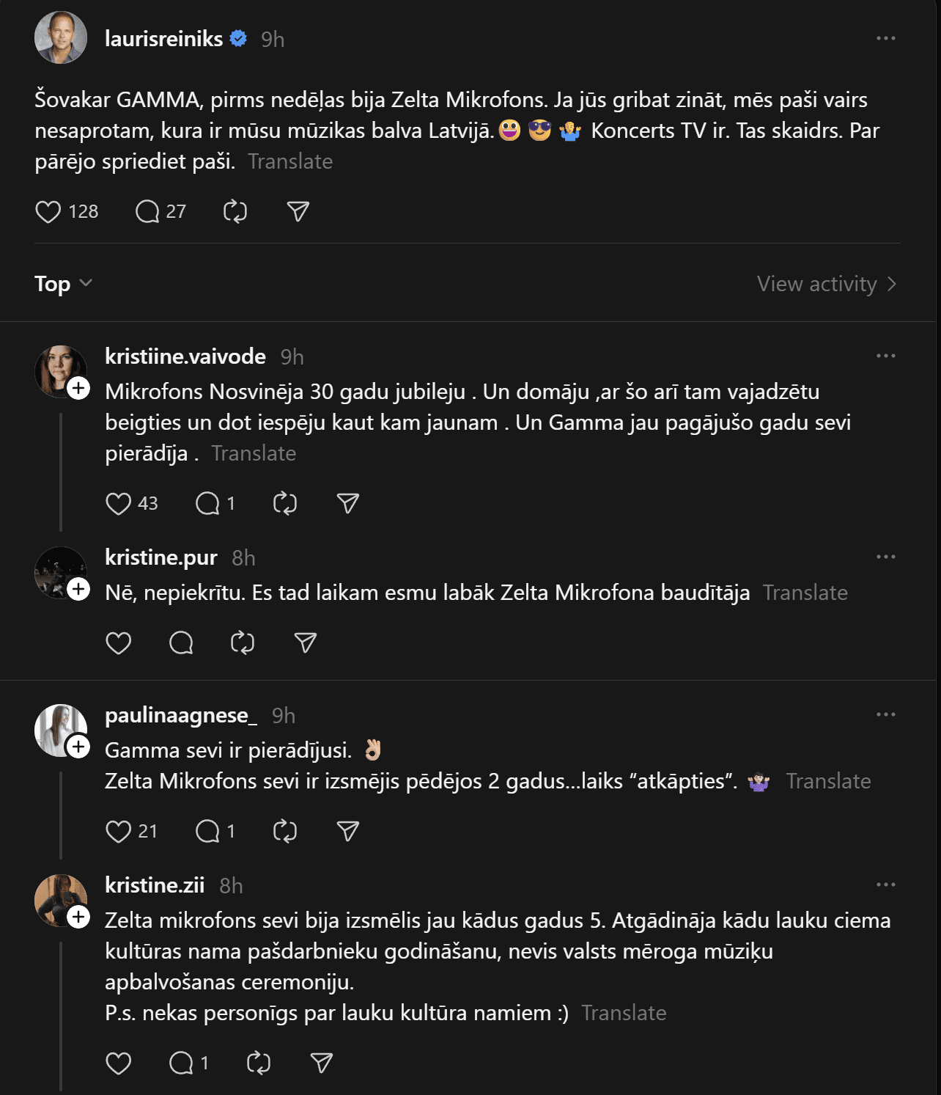This screenshot has height=1095, width=941.
Task: Follow kristiine.vaivode via plus badge
Action: [x=78, y=389]
